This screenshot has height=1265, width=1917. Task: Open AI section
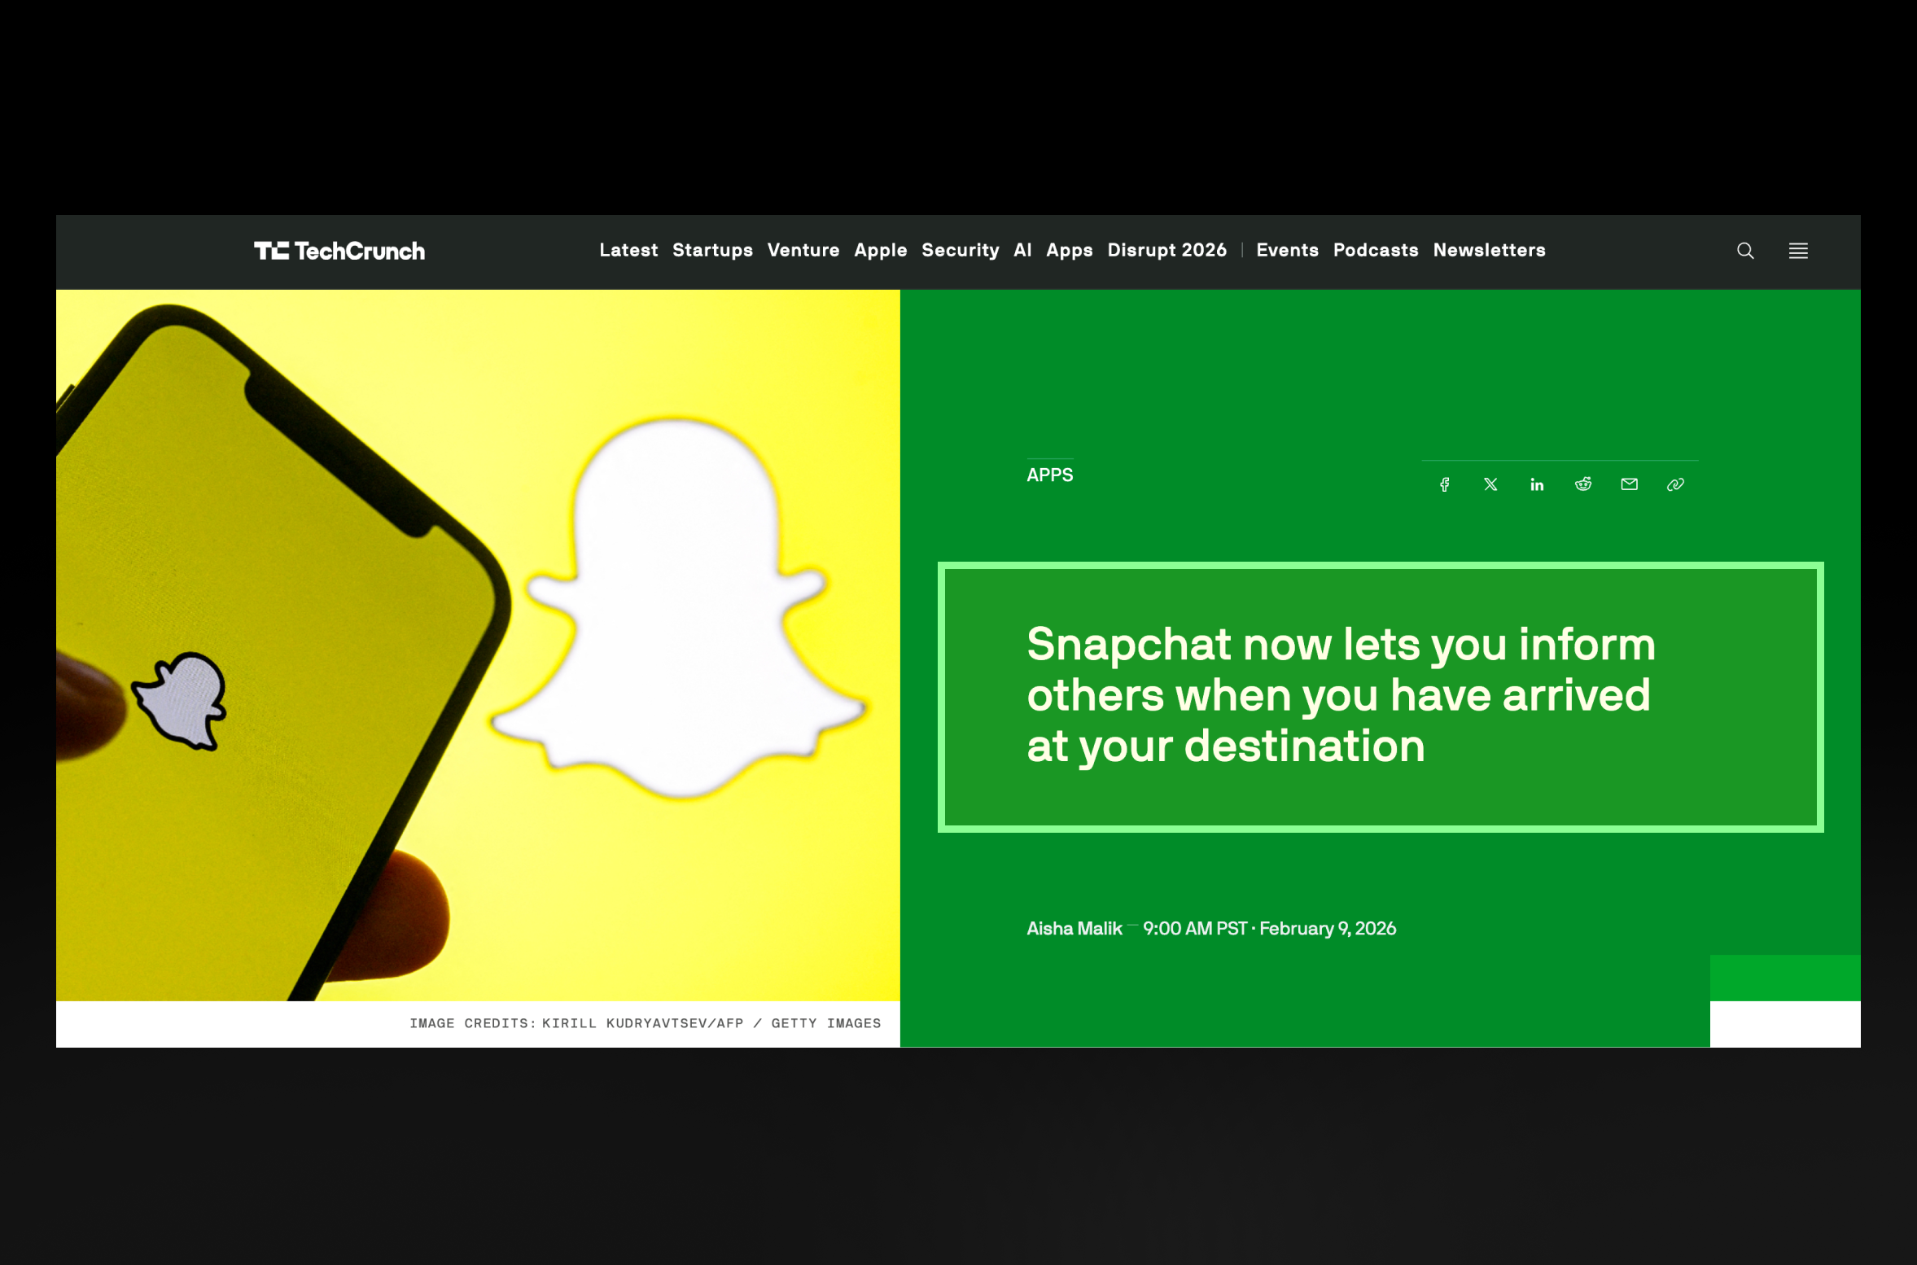1022,250
